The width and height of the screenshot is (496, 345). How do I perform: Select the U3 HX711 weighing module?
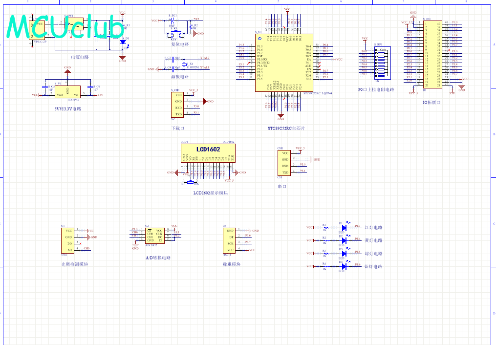pos(229,240)
